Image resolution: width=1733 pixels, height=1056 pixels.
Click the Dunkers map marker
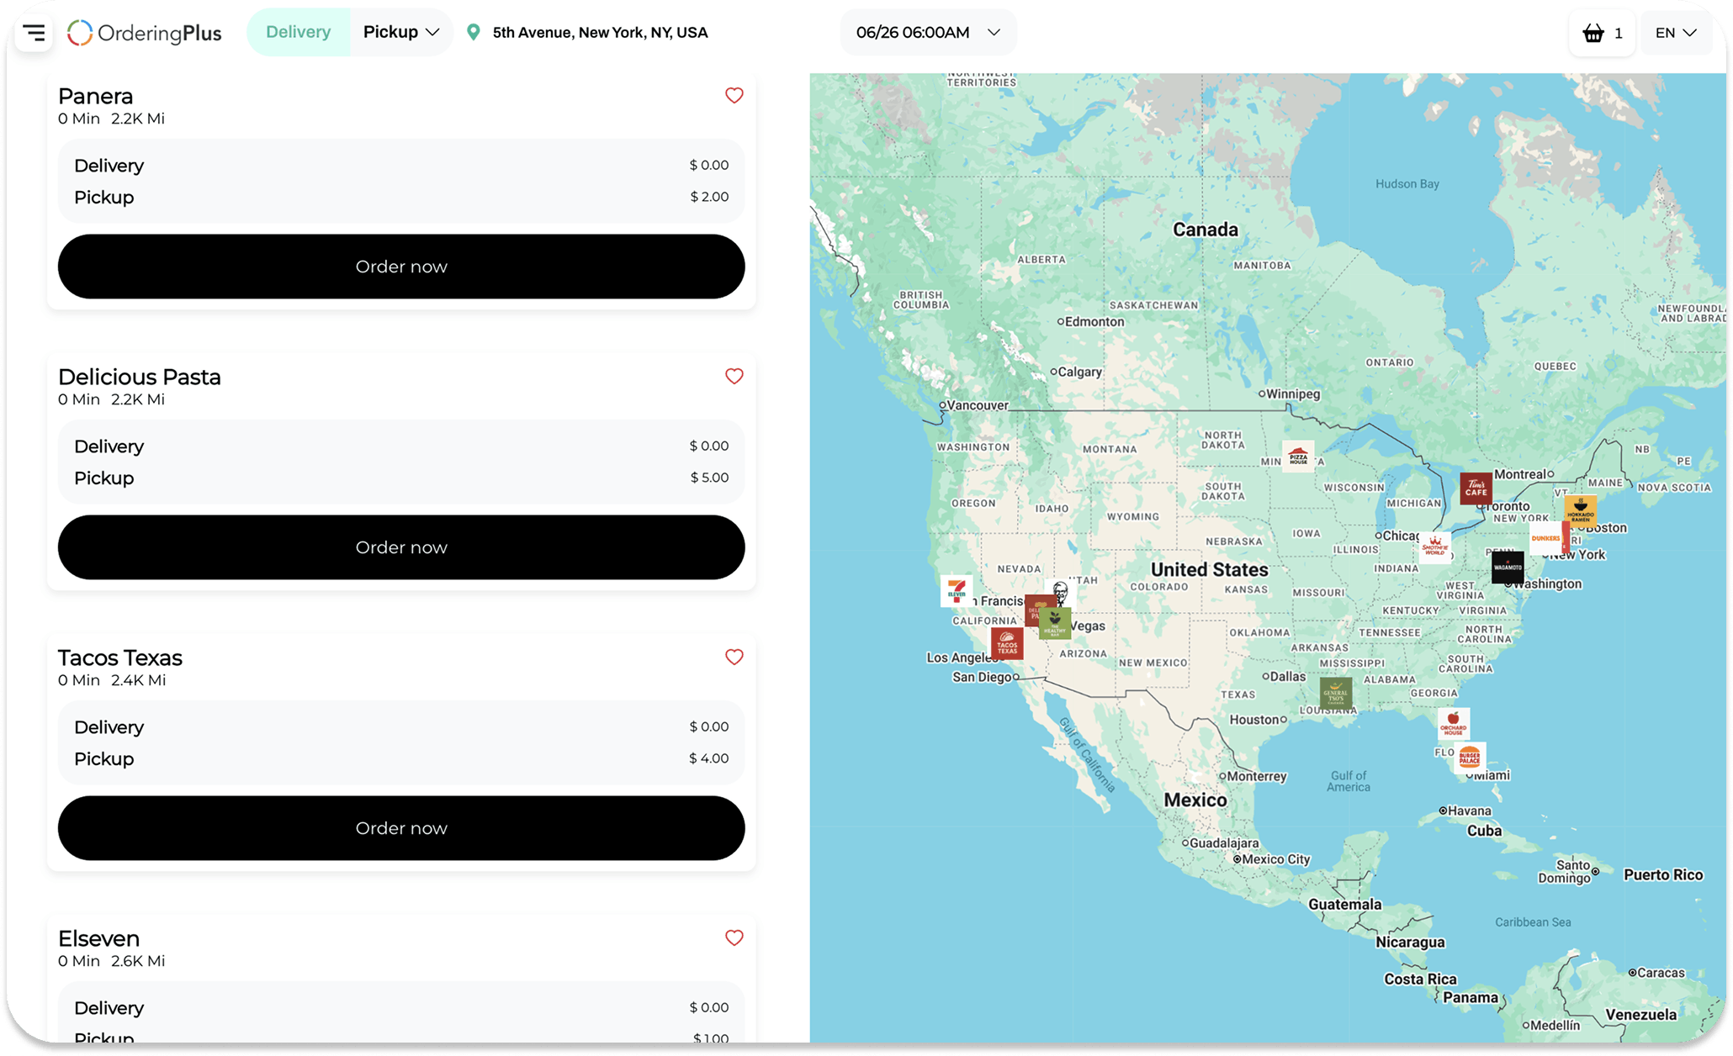[1546, 539]
